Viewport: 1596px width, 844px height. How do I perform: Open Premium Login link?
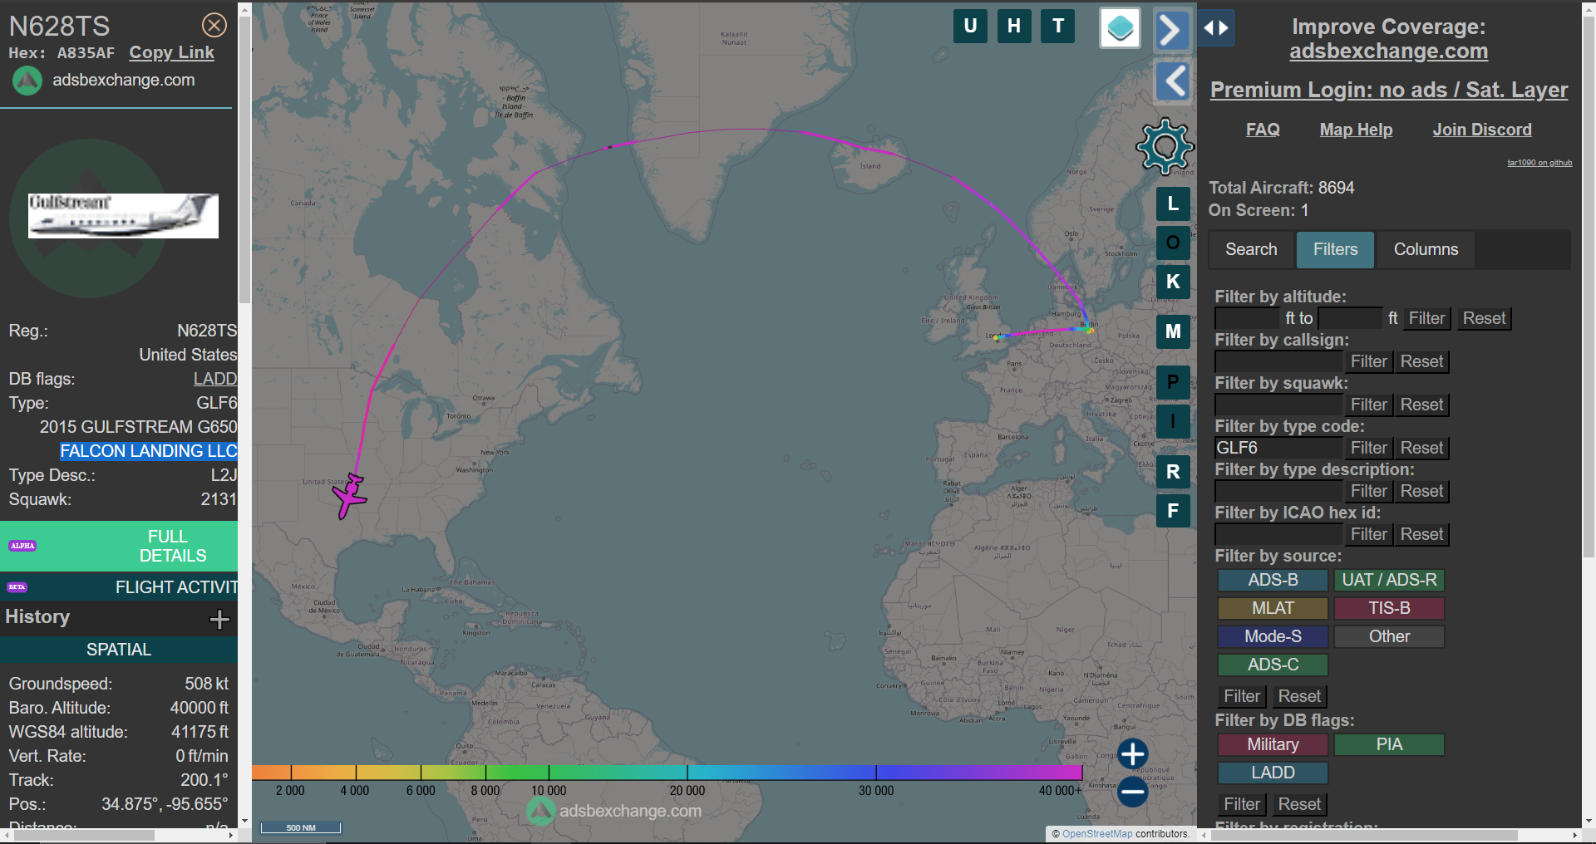(1388, 90)
